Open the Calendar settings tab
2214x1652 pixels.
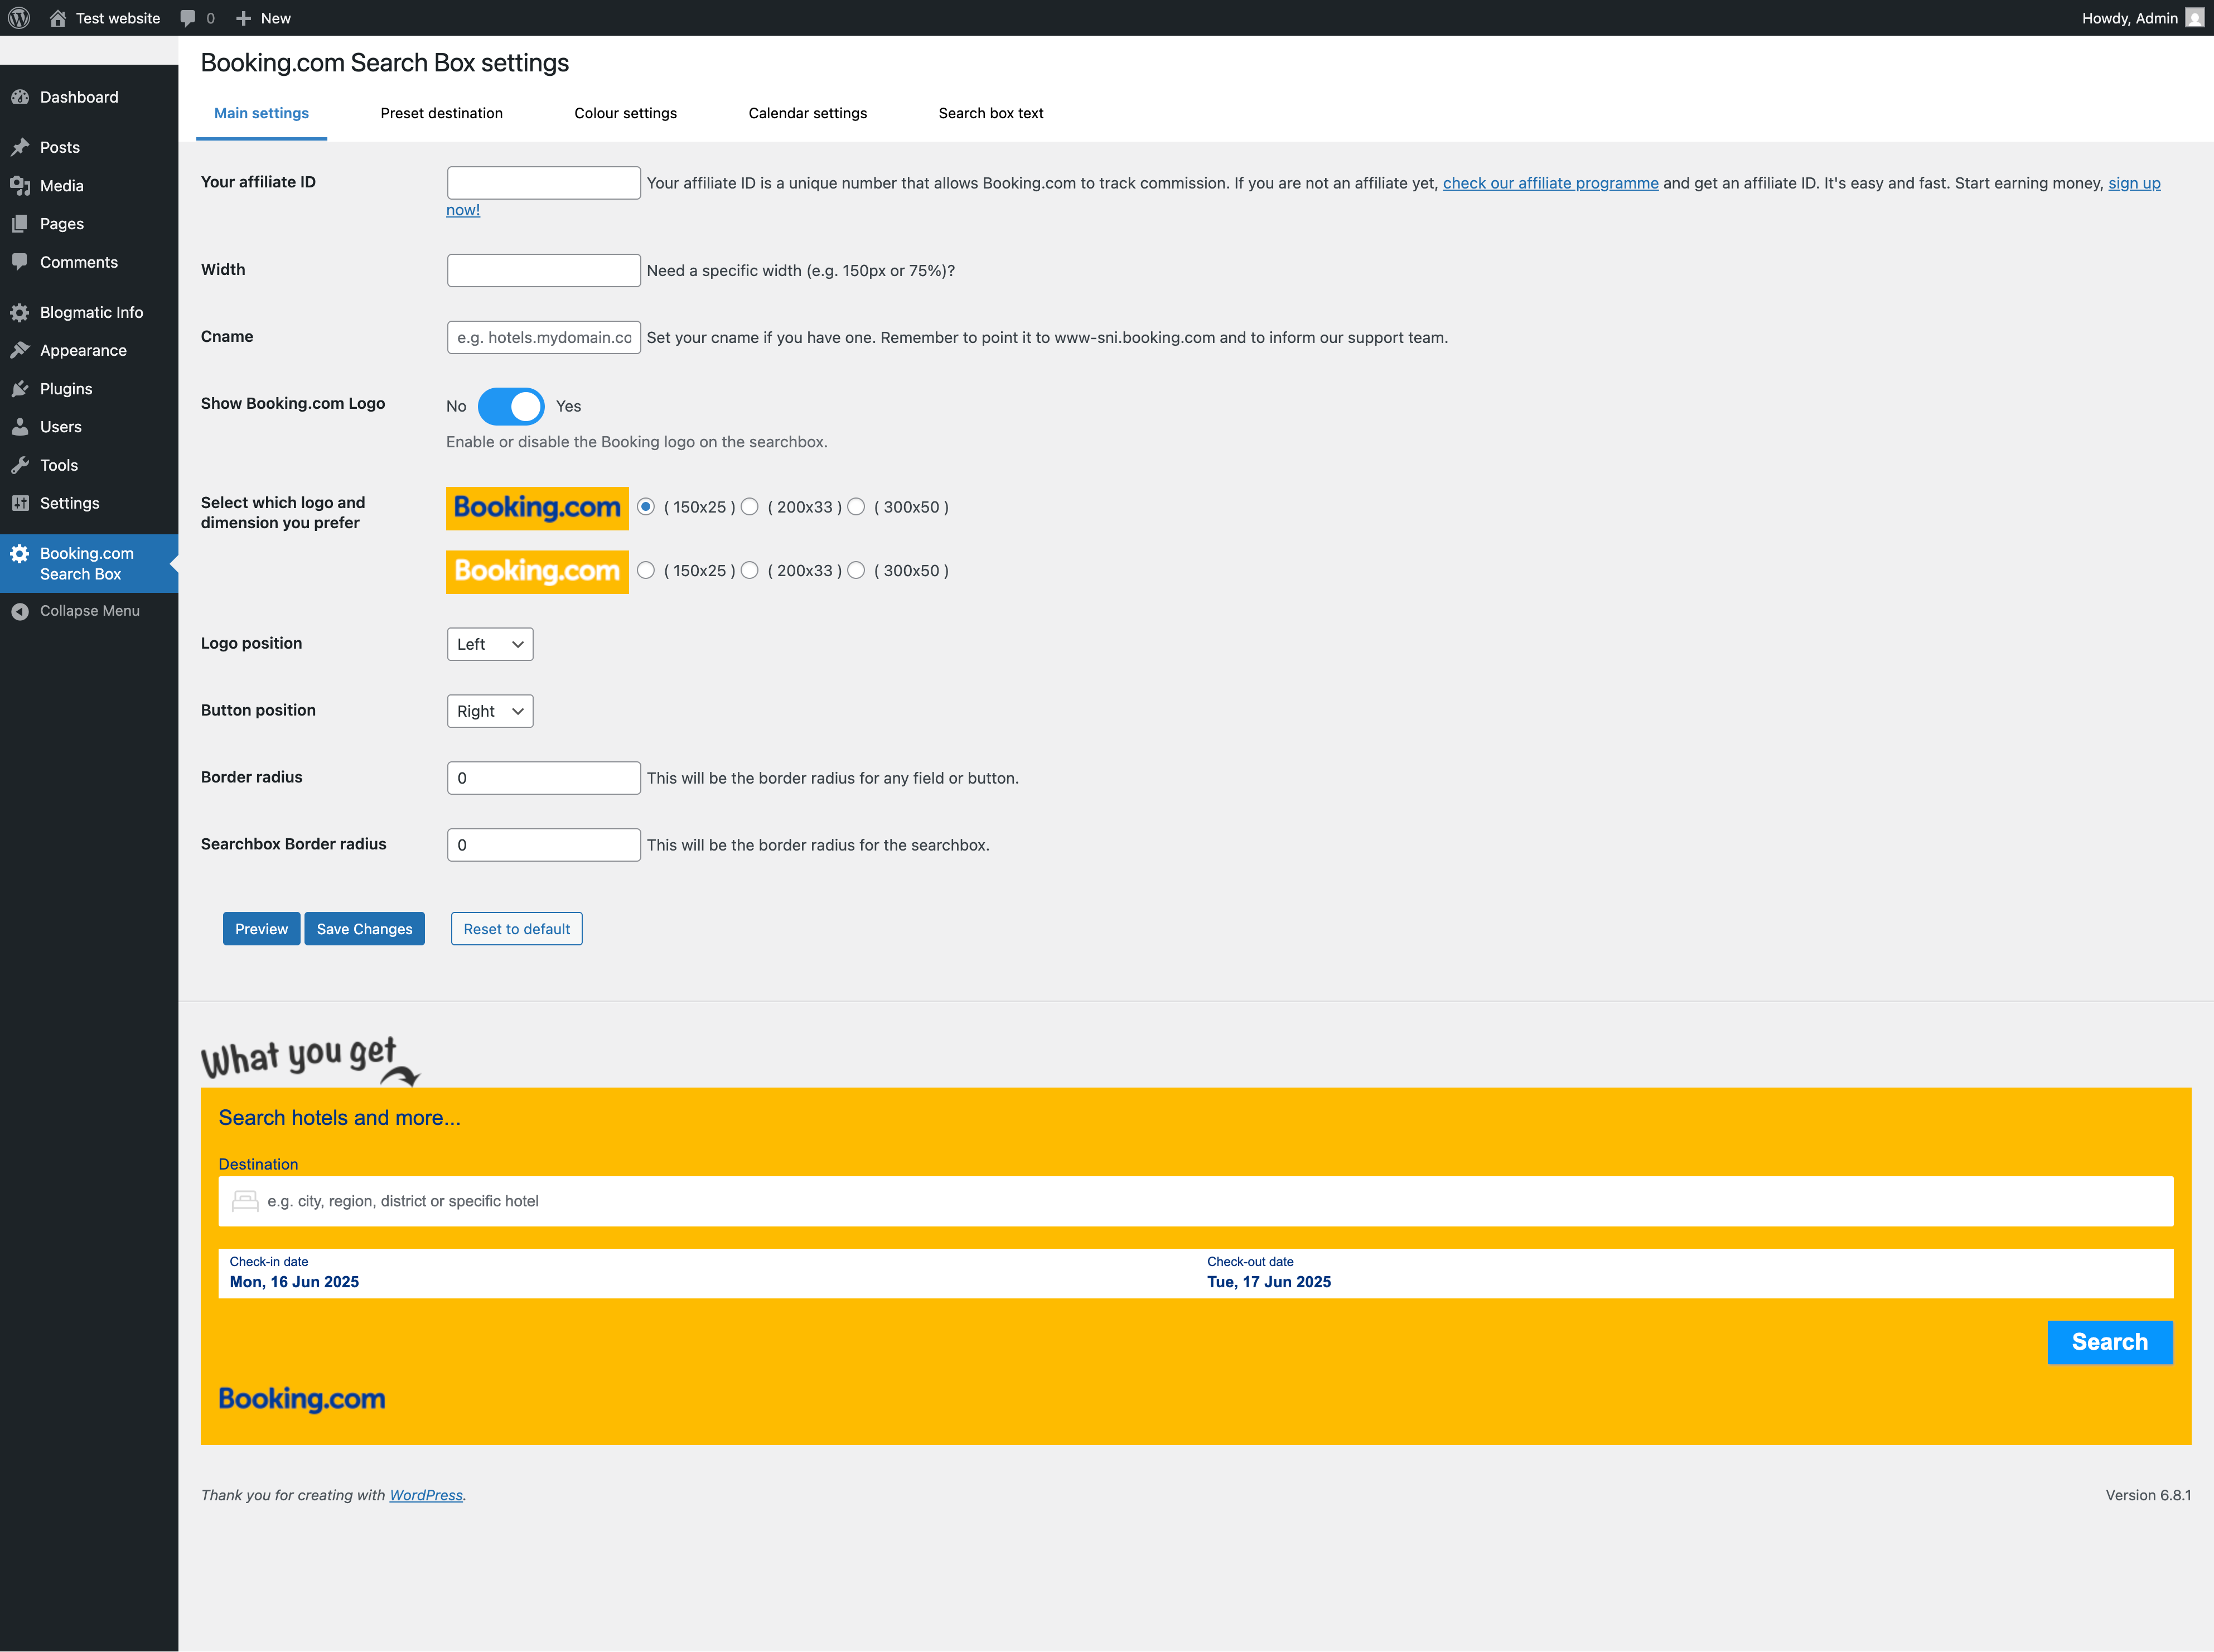pyautogui.click(x=807, y=113)
